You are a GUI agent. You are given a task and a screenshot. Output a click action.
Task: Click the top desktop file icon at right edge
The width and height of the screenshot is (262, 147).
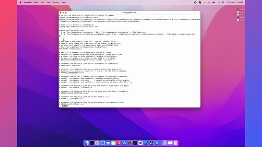(238, 7)
